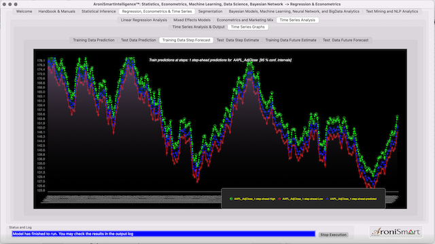This screenshot has width=435, height=244.
Task: Open the Welcome tab
Action: coord(24,12)
